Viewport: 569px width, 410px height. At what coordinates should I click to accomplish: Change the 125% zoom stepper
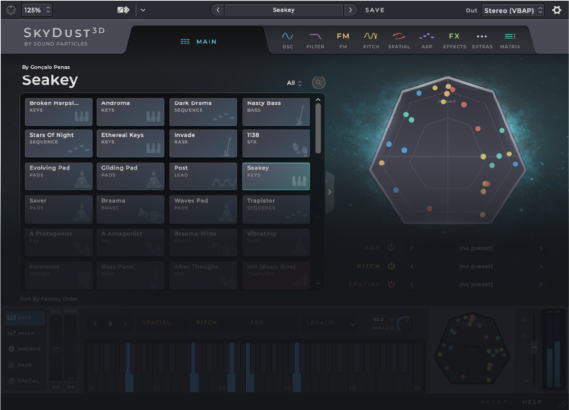pos(37,10)
